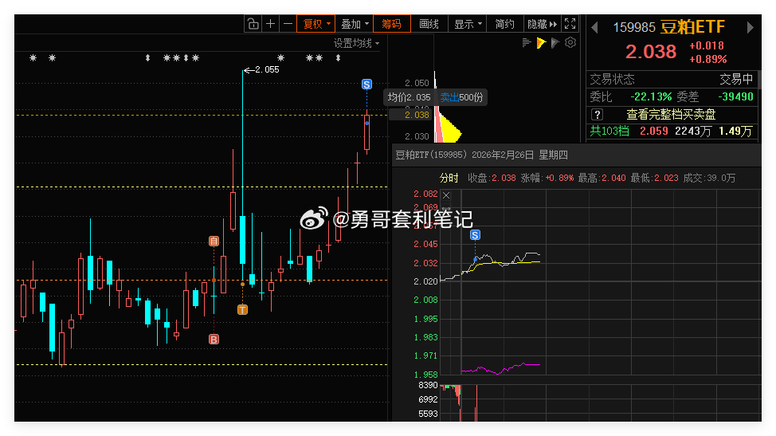
Task: Click the 成交:39.0万 volume text
Action: [709, 179]
